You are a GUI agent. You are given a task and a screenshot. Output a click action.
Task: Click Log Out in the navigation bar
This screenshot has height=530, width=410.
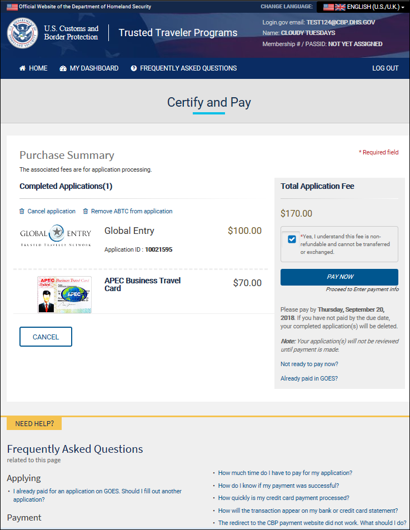pyautogui.click(x=385, y=68)
